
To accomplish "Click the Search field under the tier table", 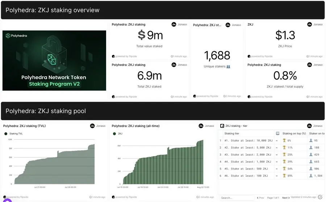I will (x=235, y=198).
